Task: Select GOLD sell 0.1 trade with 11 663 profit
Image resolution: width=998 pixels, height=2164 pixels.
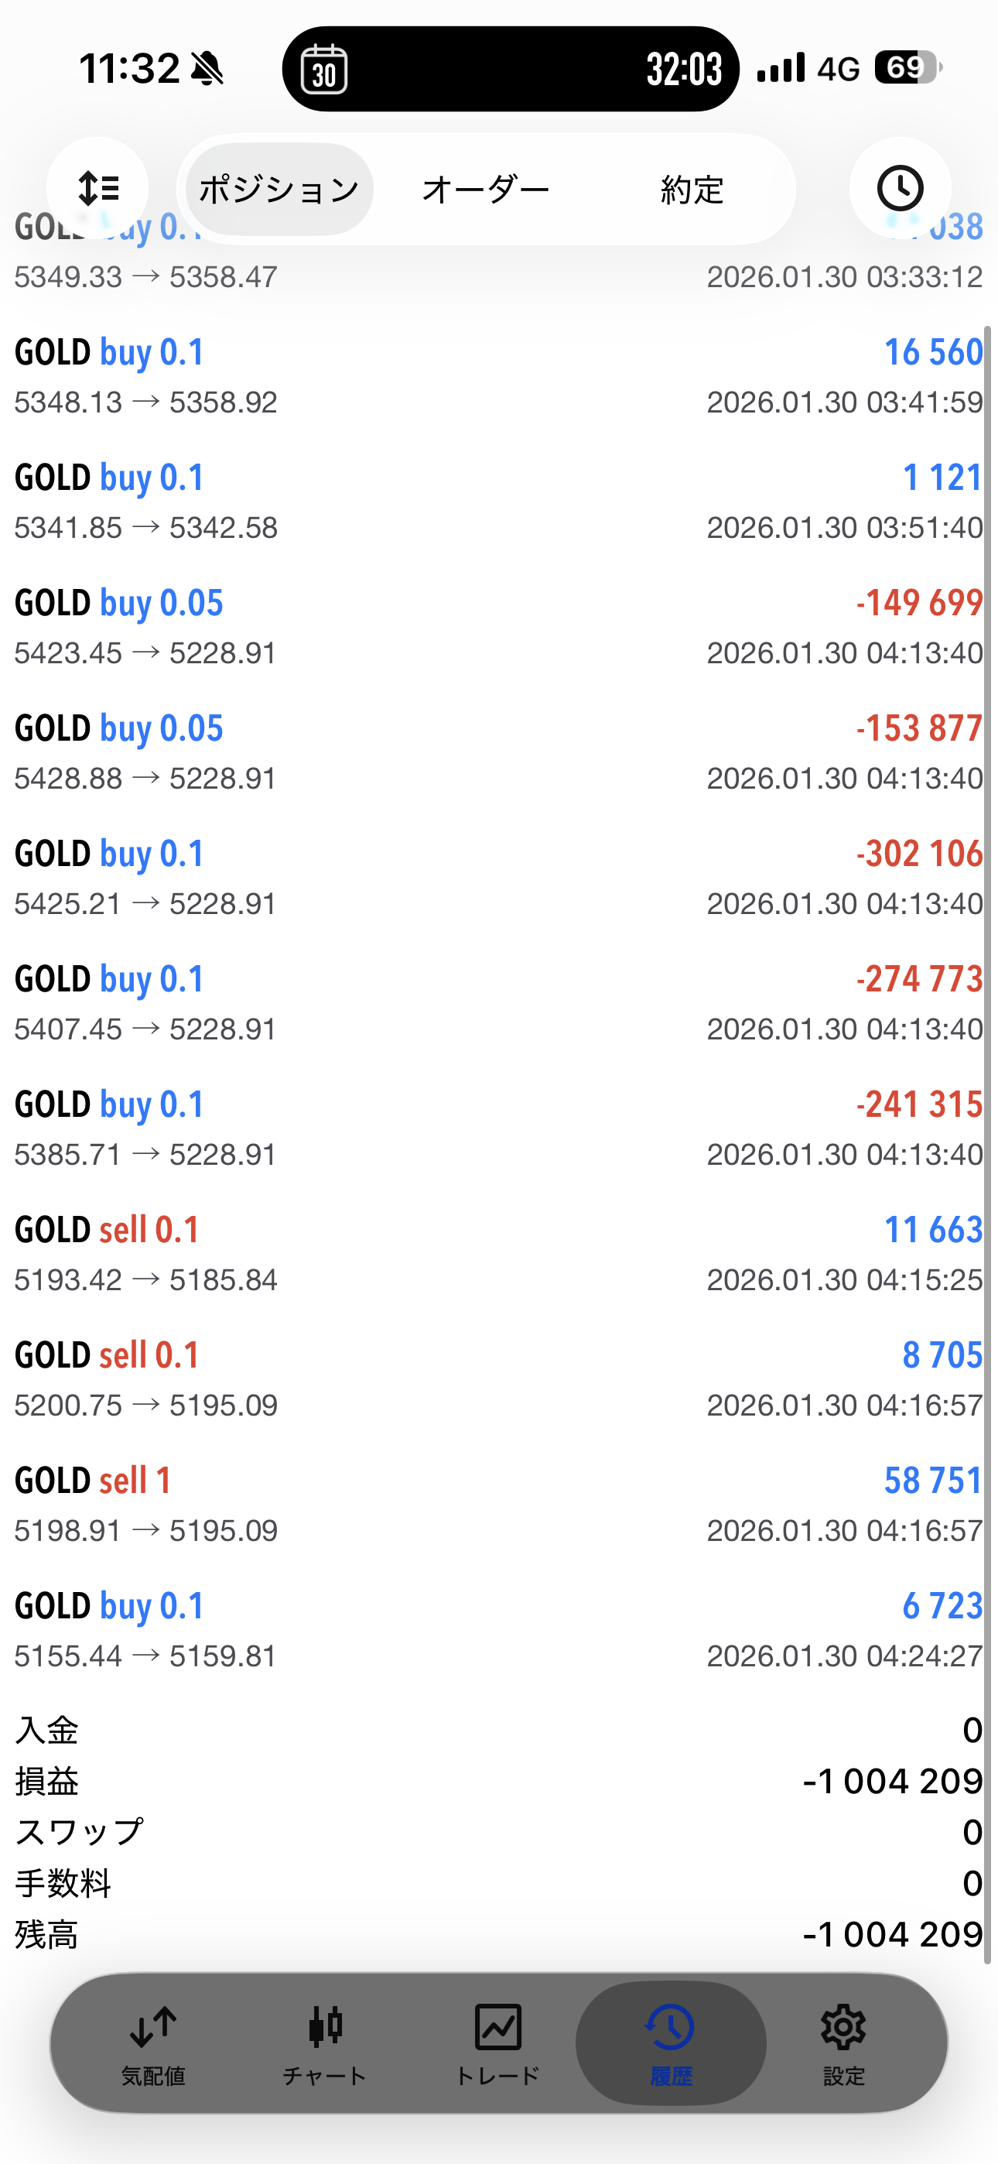Action: 499,1255
